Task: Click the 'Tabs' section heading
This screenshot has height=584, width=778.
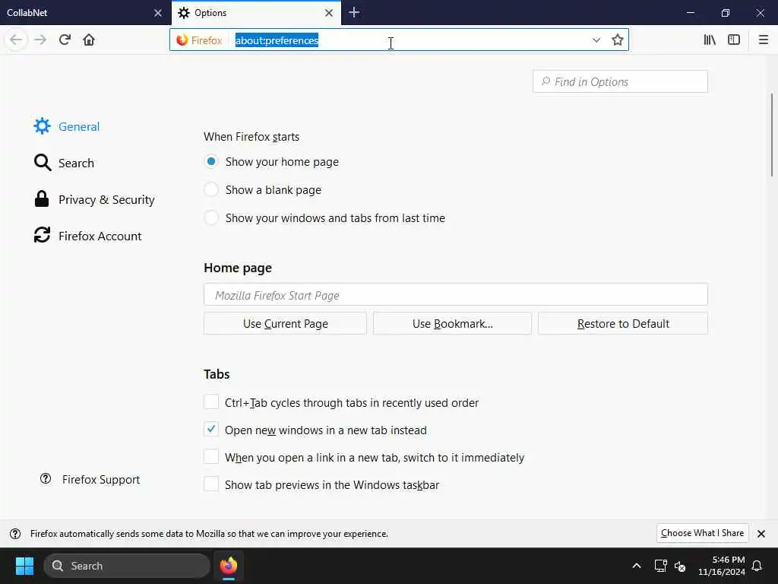Action: 217,374
